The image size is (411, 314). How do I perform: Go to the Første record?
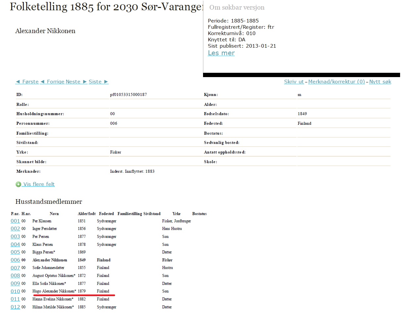(x=27, y=82)
